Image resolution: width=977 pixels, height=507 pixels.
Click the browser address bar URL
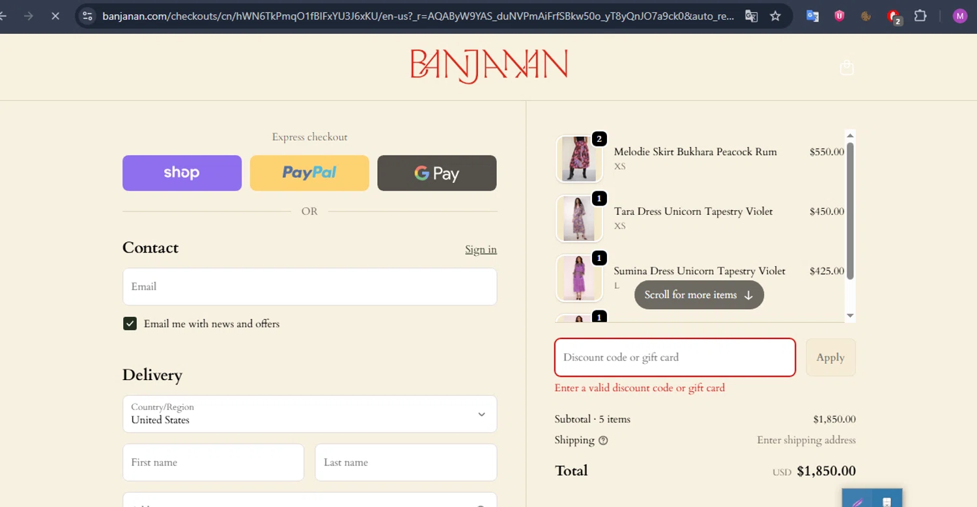[x=418, y=16]
